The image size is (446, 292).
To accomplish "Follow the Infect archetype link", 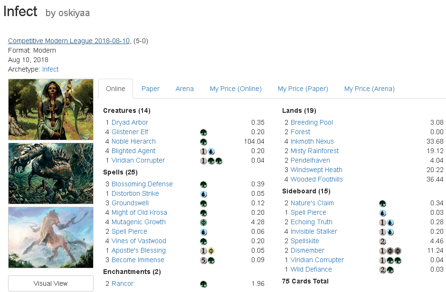I will [50, 69].
